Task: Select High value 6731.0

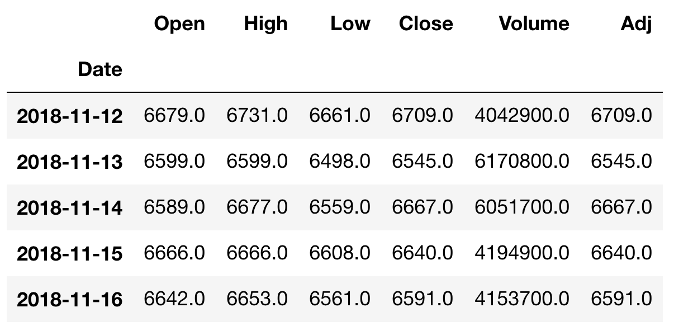Action: click(x=257, y=116)
